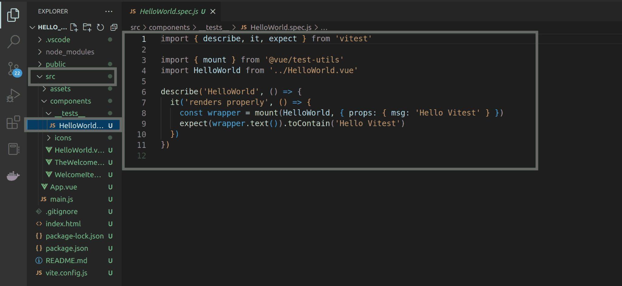Expand the .vscode folder
Image resolution: width=622 pixels, height=286 pixels.
(x=58, y=40)
